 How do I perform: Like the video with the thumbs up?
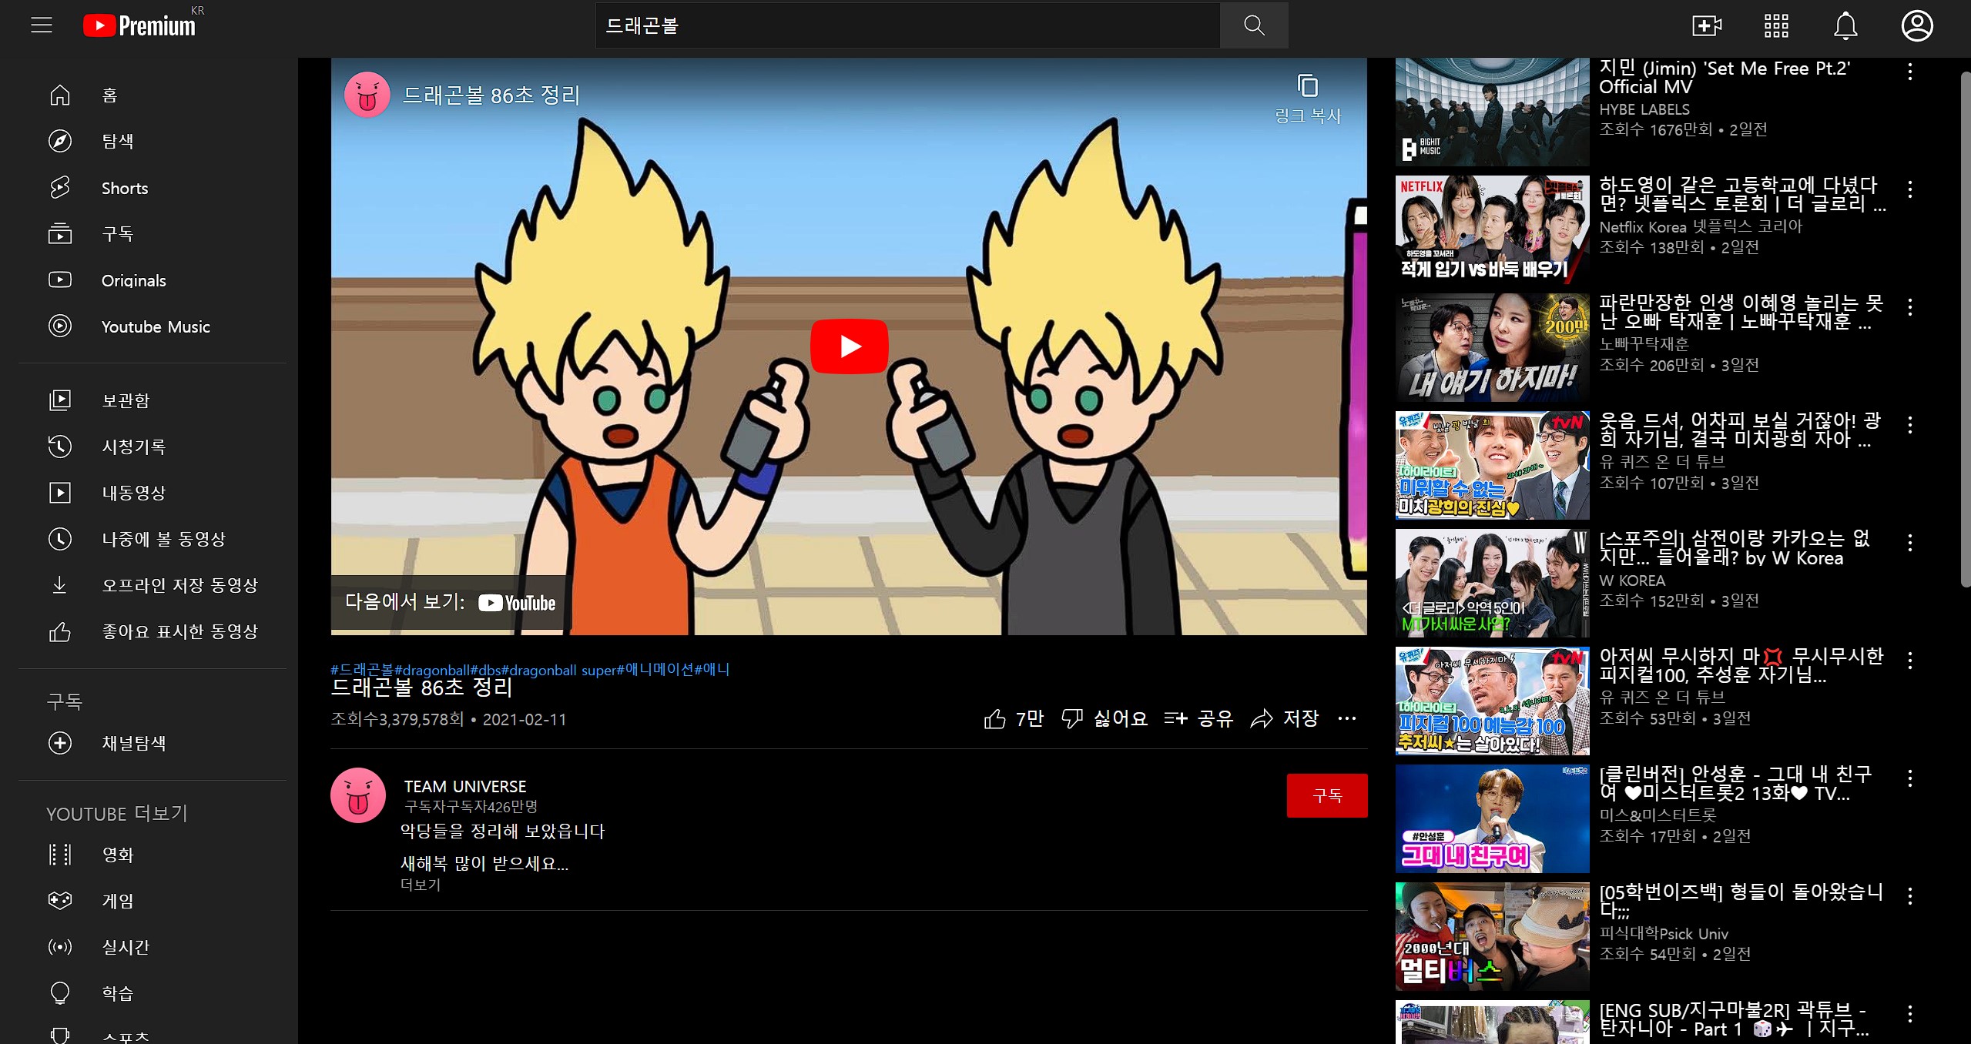(x=995, y=718)
